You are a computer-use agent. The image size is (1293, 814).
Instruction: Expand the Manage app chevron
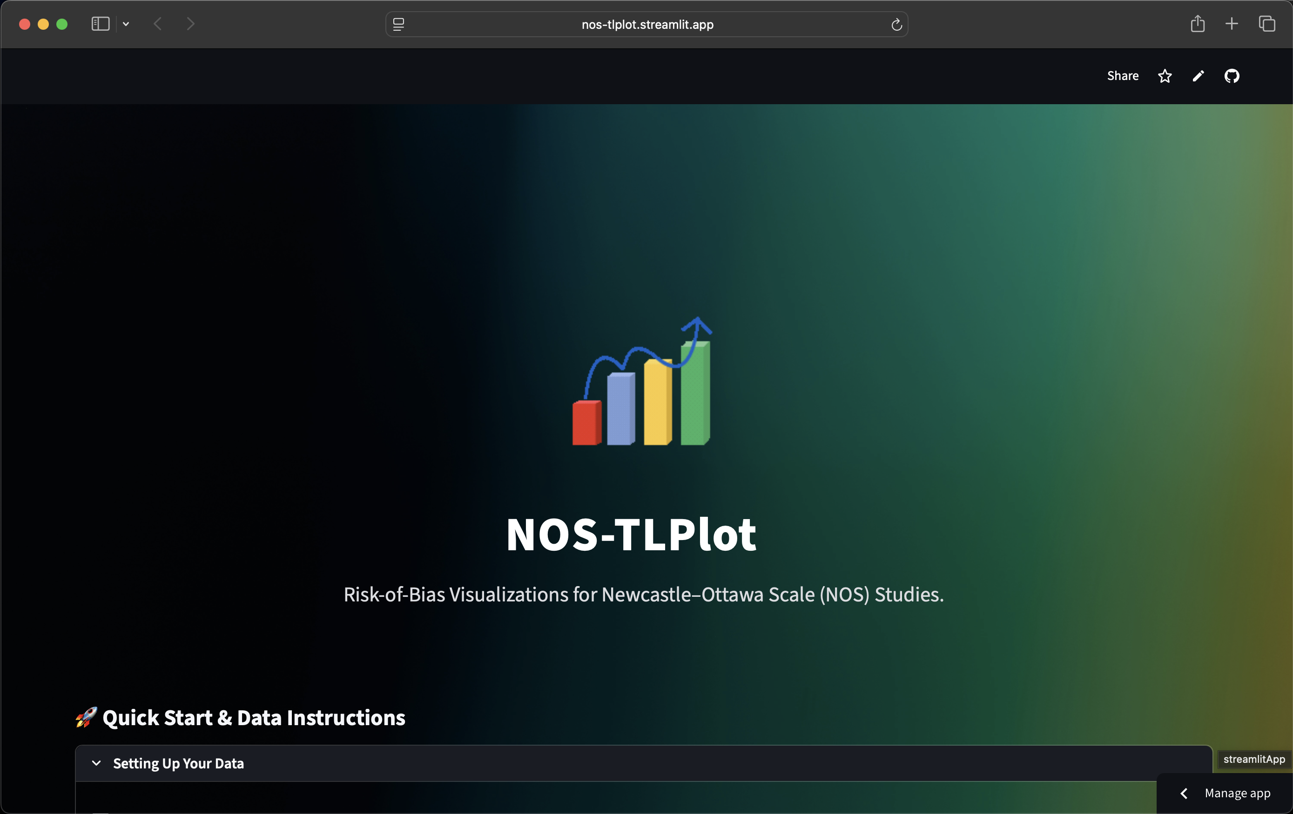[x=1183, y=794]
